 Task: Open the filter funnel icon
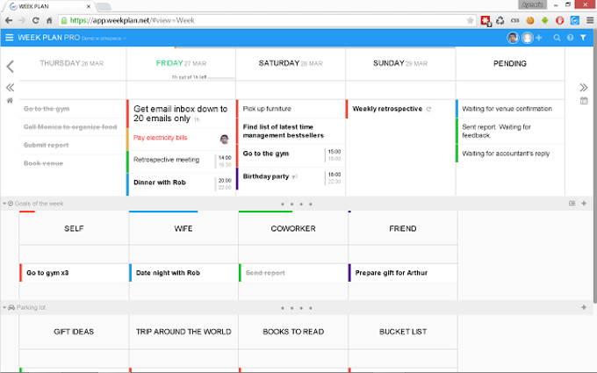tap(583, 38)
